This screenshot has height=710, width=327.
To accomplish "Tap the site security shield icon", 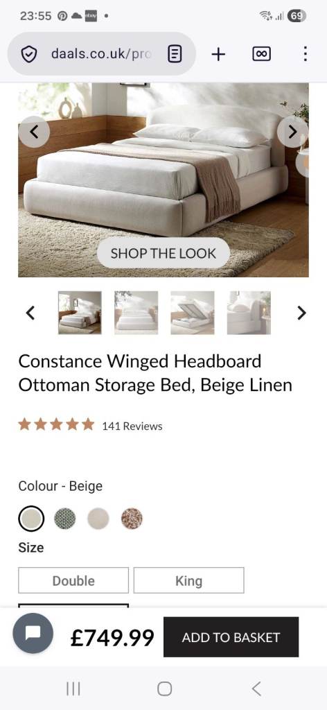I will [29, 54].
